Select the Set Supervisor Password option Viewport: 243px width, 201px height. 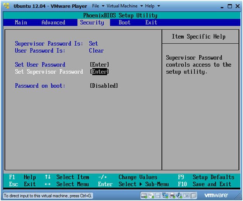[49, 72]
